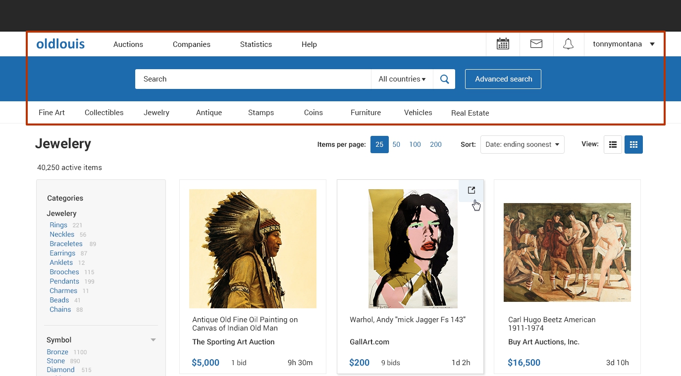Open the sort by dropdown
681x376 pixels.
(522, 144)
